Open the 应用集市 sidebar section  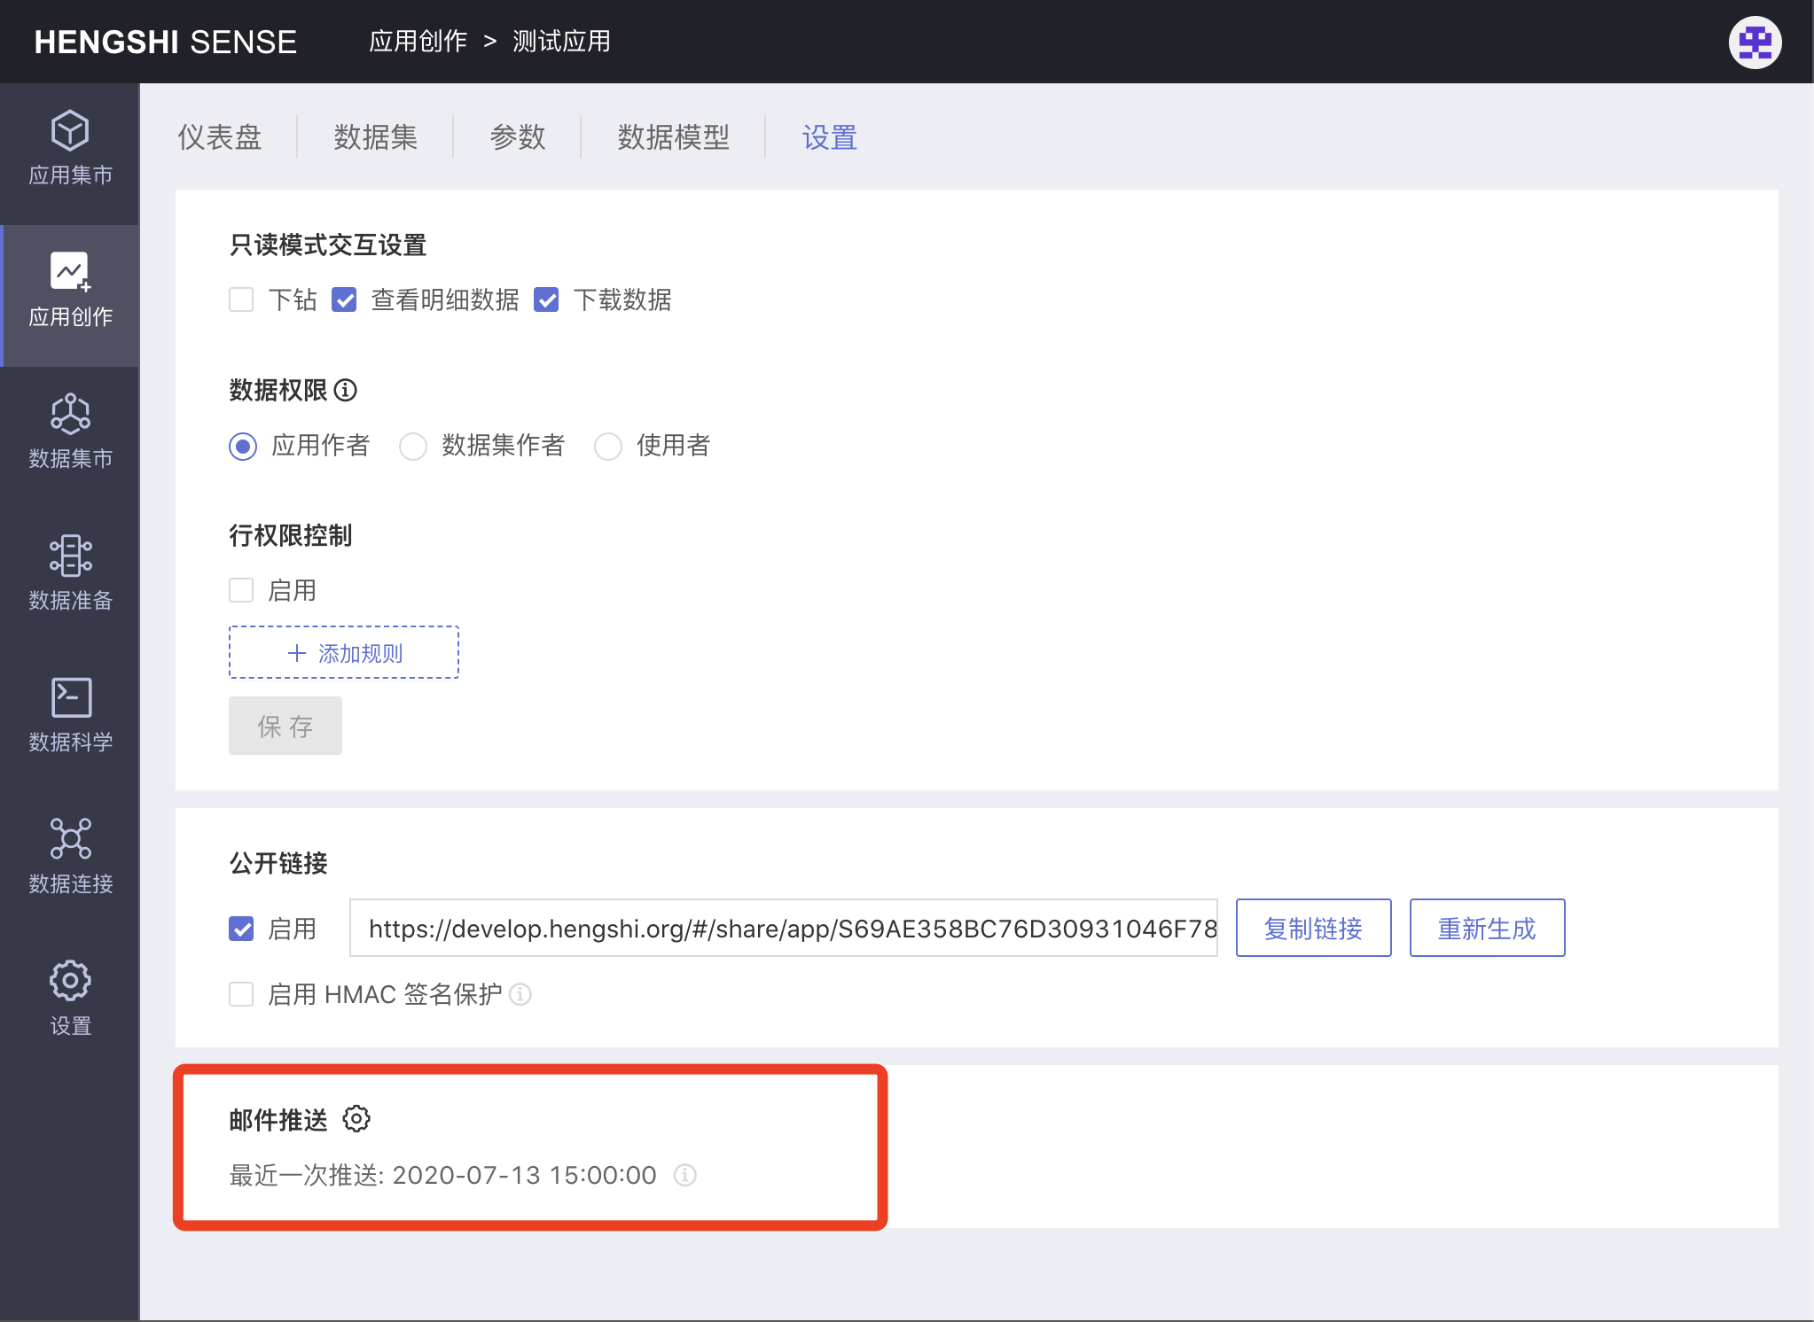[70, 148]
